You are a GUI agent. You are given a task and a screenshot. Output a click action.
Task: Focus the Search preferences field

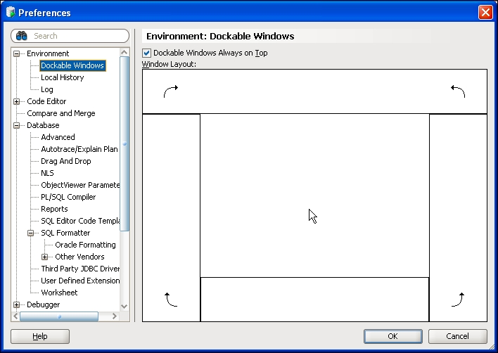coord(70,36)
